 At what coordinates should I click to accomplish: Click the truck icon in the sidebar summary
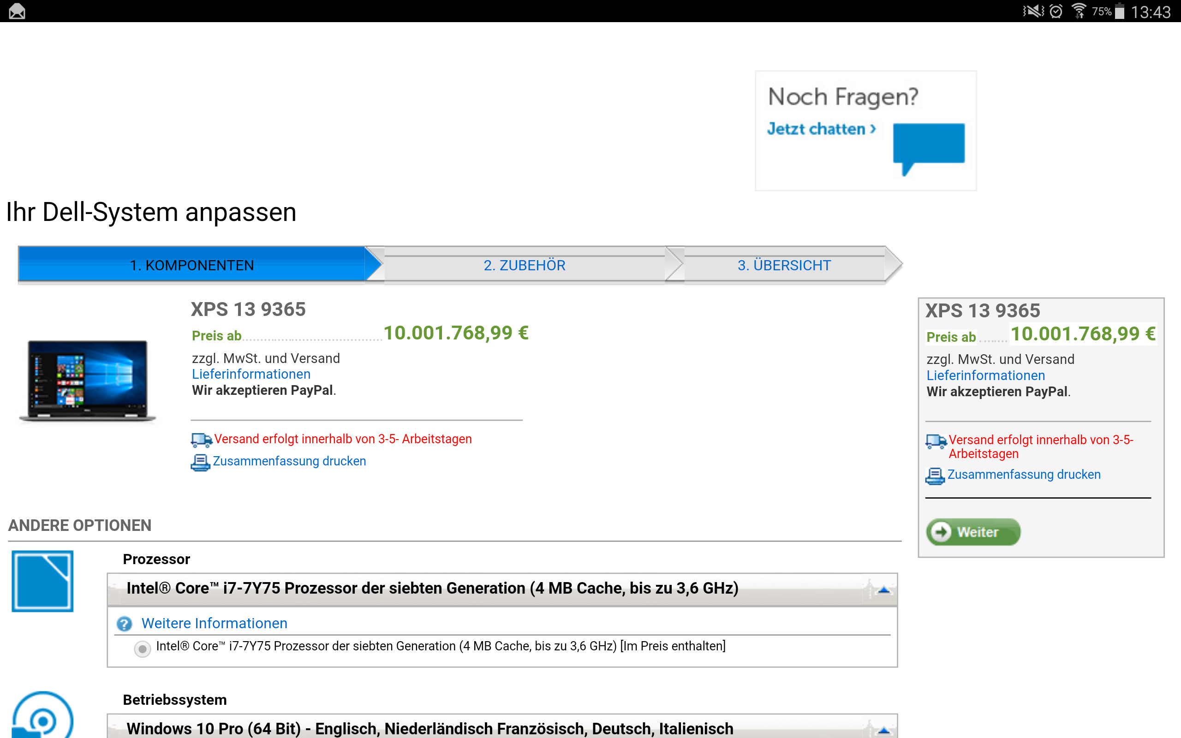point(936,441)
